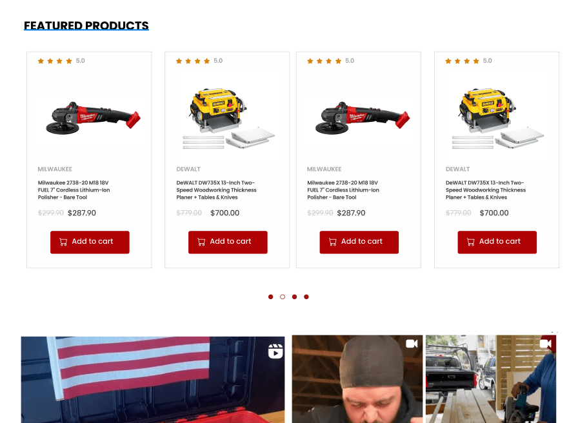
Task: Open the reel icon on flag video
Action: tap(275, 351)
